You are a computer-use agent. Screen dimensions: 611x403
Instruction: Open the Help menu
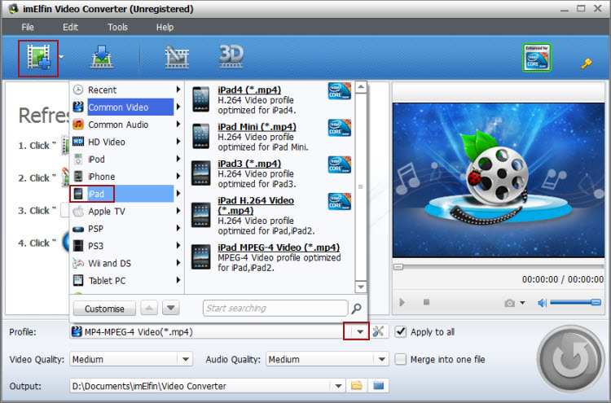tap(165, 27)
